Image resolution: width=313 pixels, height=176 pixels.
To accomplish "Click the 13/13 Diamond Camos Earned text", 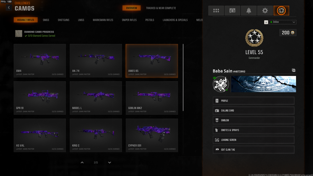I will [x=41, y=36].
